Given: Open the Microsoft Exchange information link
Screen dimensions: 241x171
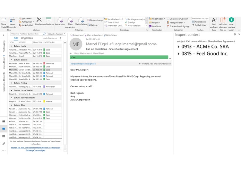Looking at the screenshot, I should pyautogui.click(x=35, y=149).
